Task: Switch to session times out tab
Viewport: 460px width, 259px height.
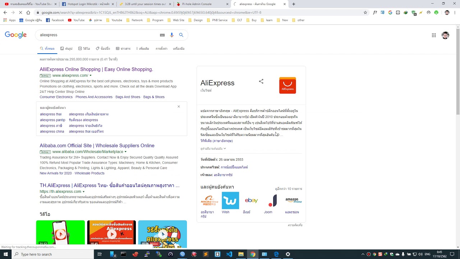Action: coord(144,4)
